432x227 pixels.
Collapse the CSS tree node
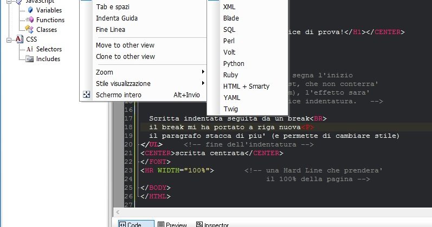click(x=9, y=39)
